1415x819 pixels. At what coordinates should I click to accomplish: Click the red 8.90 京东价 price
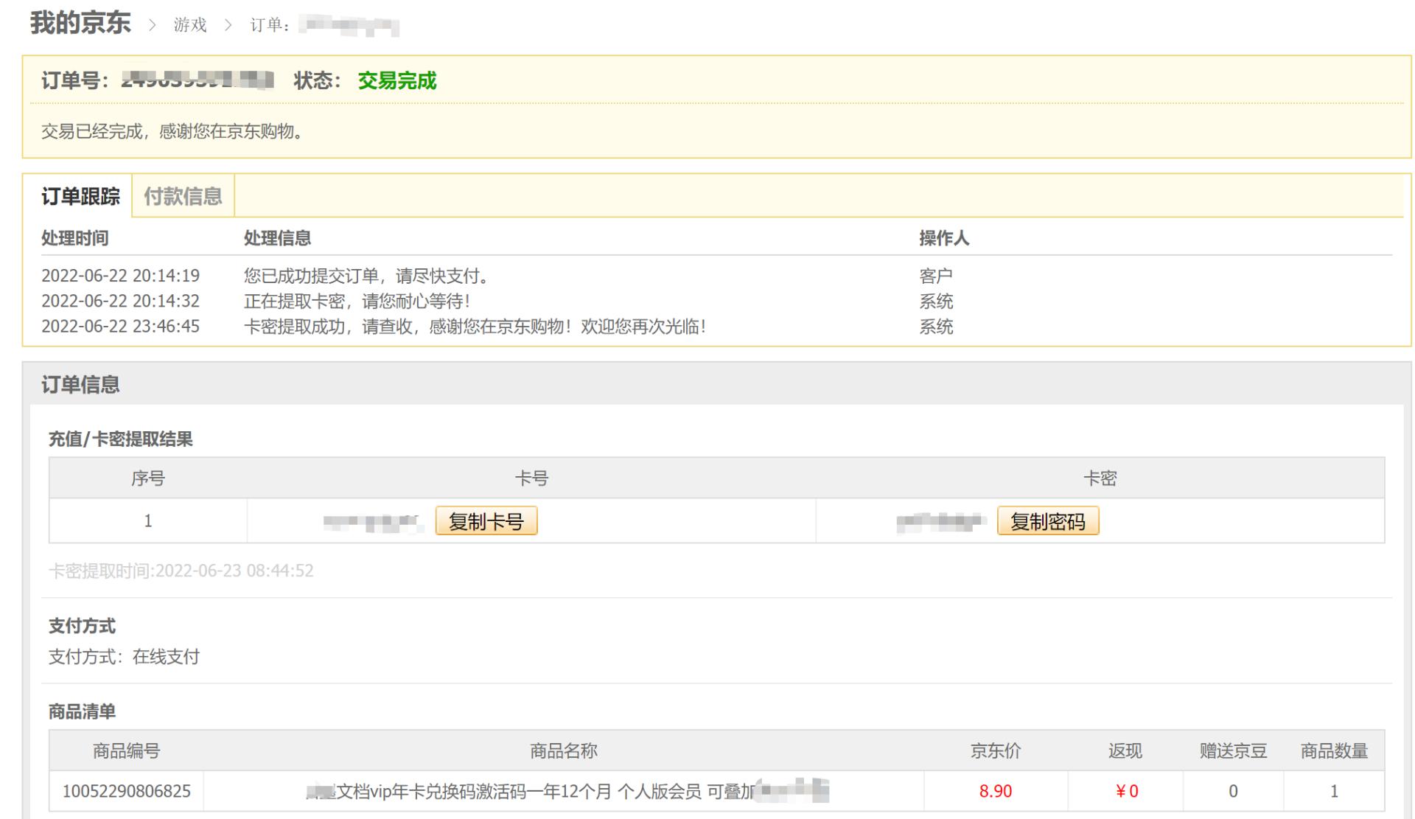pyautogui.click(x=995, y=792)
